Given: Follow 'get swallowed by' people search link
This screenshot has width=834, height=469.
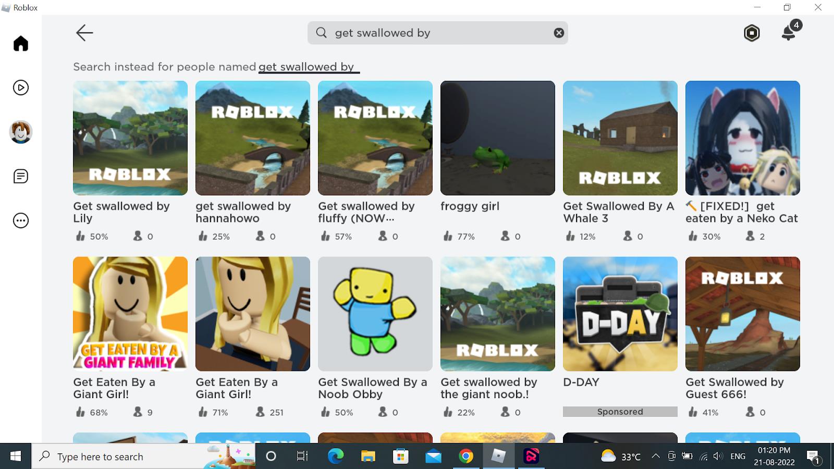Looking at the screenshot, I should click(306, 67).
